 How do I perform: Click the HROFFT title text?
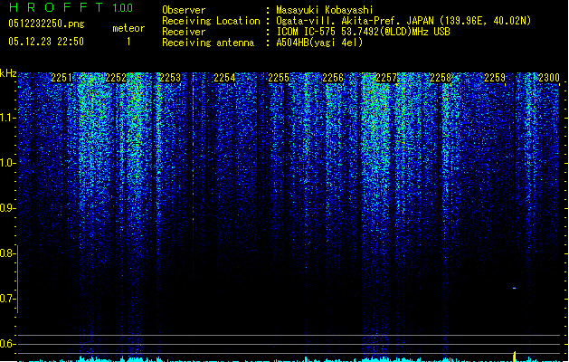pyautogui.click(x=56, y=7)
